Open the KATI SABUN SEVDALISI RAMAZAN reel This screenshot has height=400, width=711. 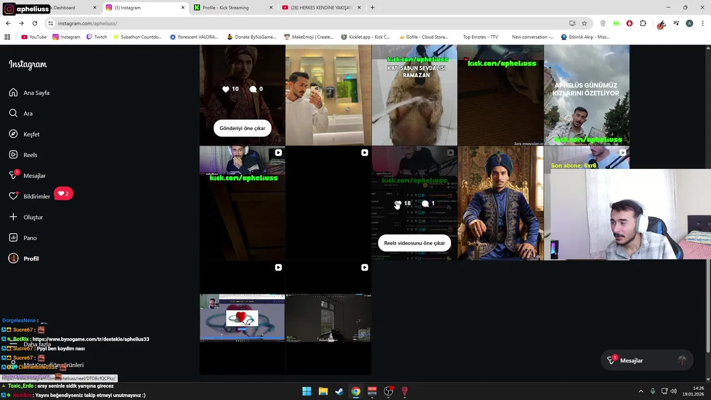pyautogui.click(x=414, y=95)
